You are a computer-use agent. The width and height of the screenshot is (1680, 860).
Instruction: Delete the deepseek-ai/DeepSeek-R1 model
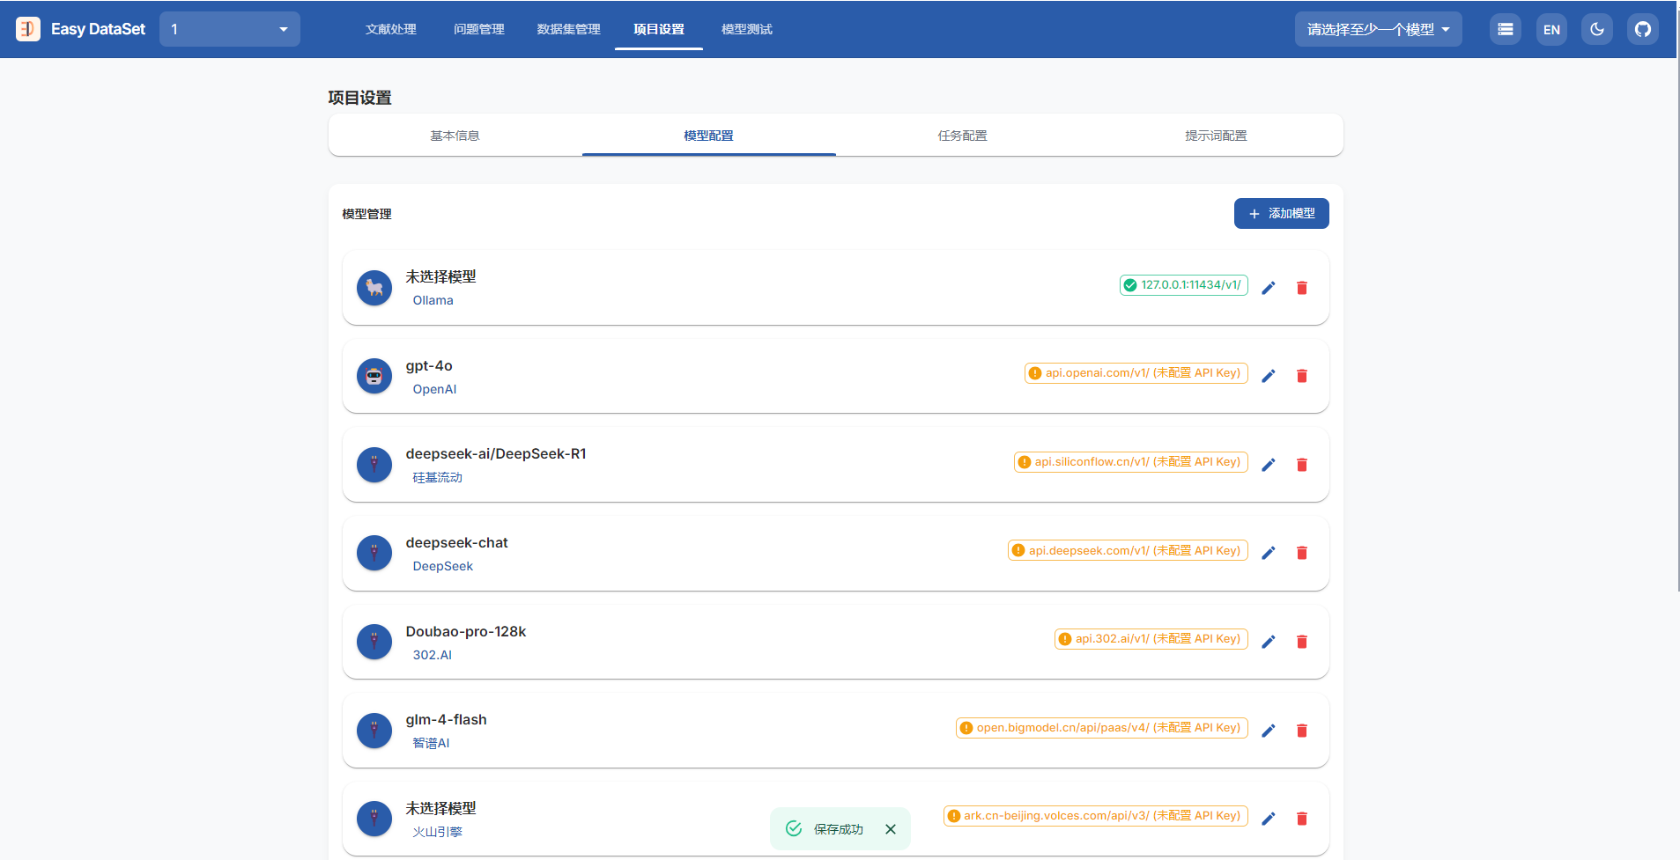point(1302,465)
